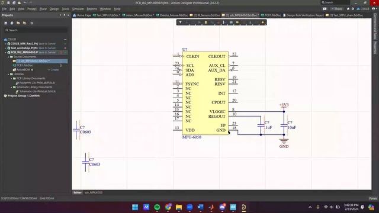Collapse PCB Library Documents folder

pyautogui.click(x=11, y=79)
